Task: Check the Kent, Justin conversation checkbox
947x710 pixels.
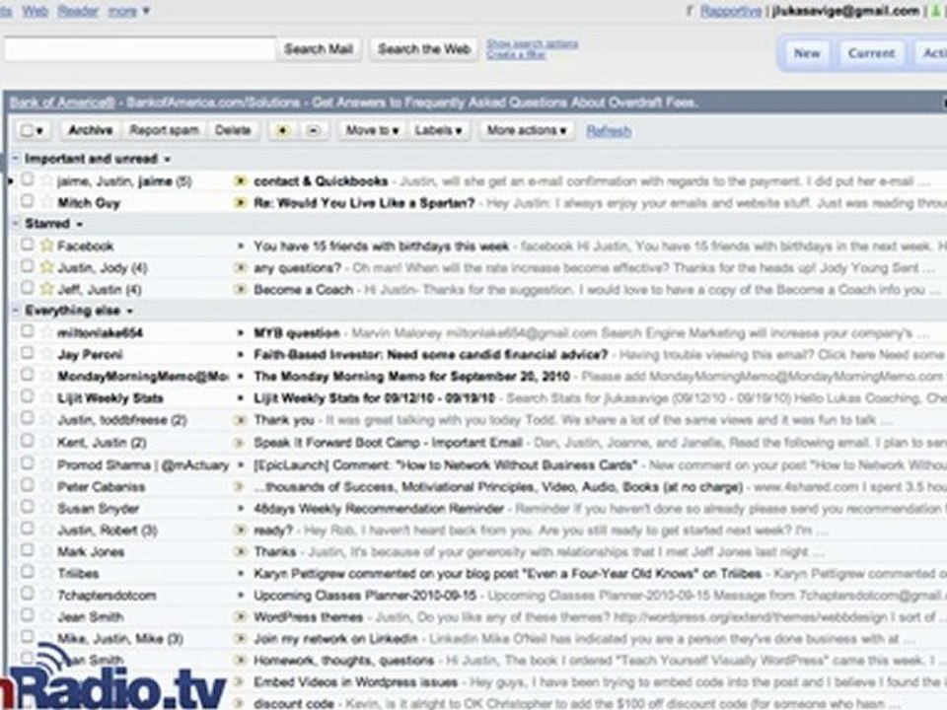Action: 28,441
